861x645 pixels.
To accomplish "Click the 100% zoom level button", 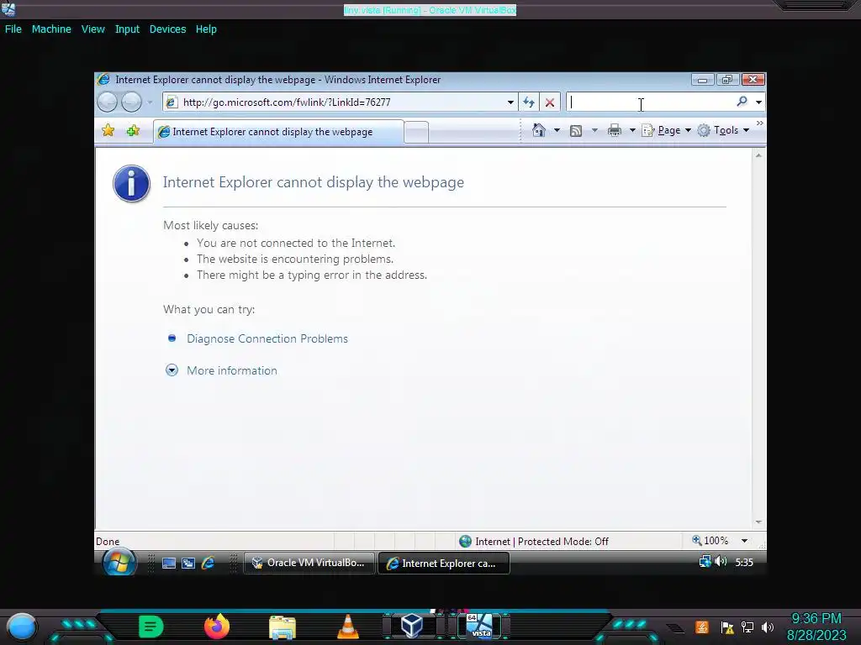I will [x=710, y=541].
